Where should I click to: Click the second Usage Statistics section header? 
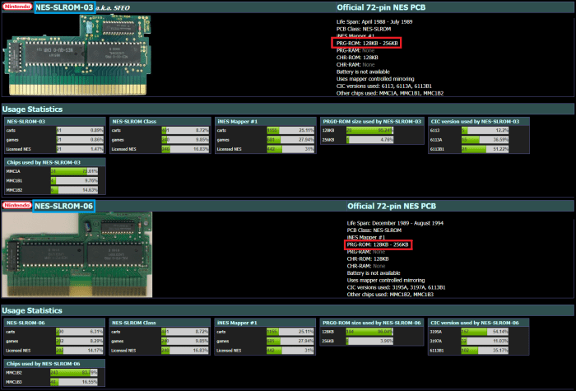tap(33, 310)
